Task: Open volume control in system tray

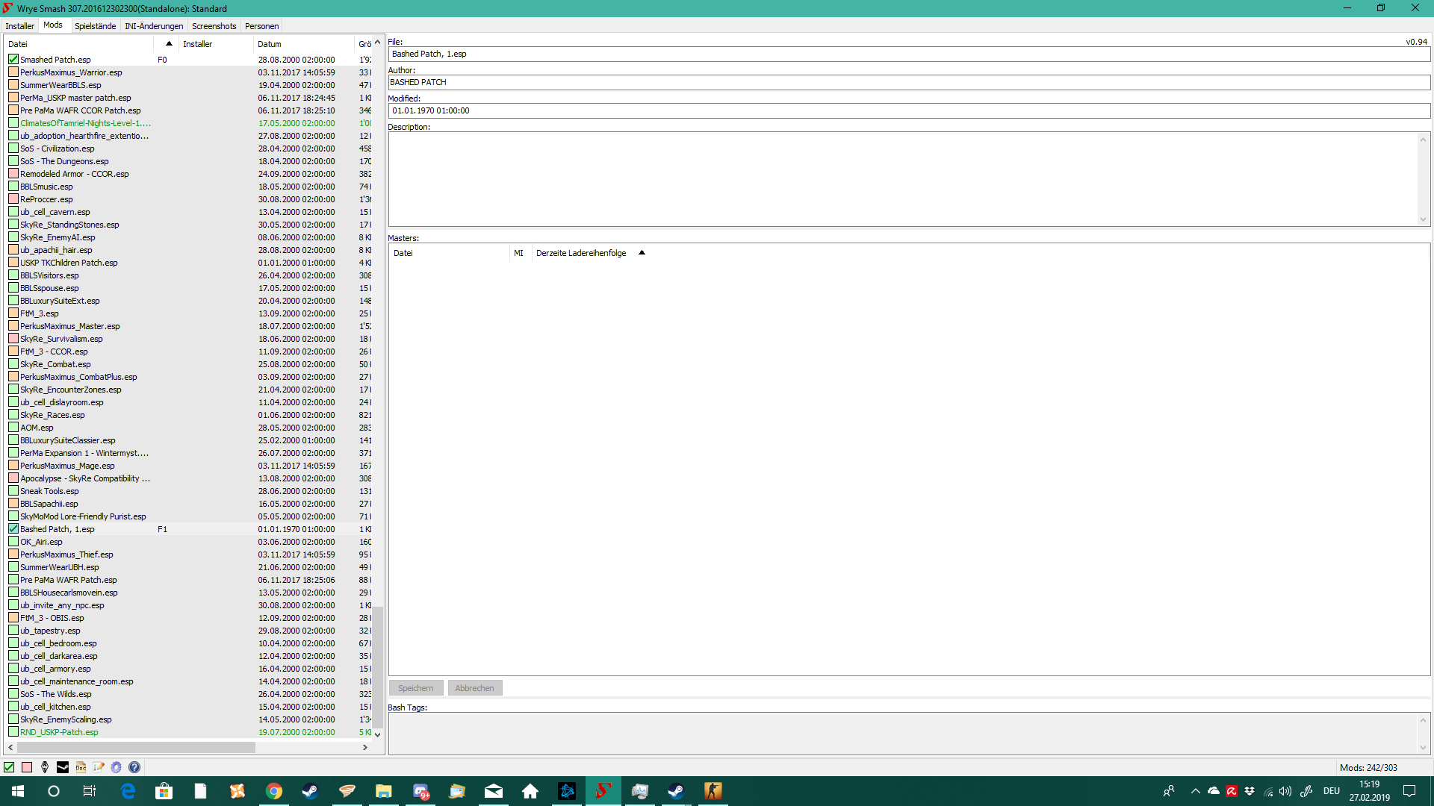Action: [1285, 791]
